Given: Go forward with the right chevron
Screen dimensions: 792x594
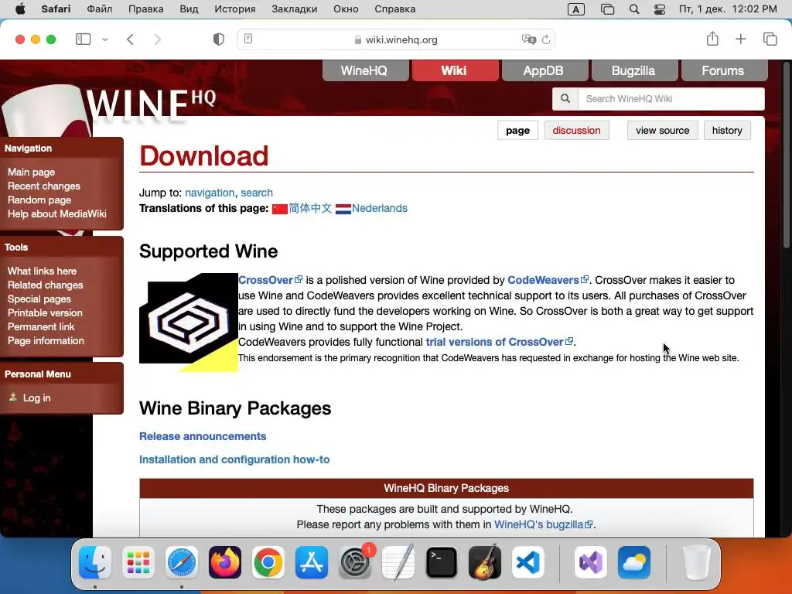Looking at the screenshot, I should 157,39.
